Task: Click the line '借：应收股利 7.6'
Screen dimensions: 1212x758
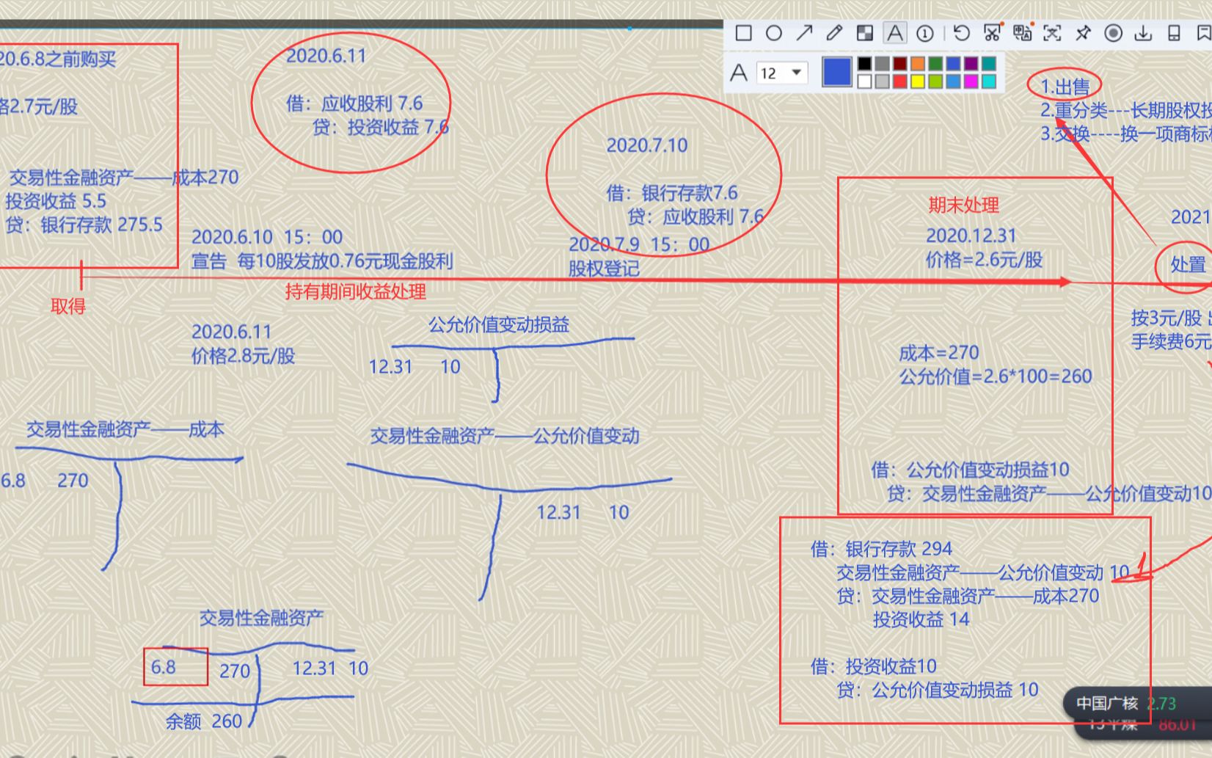Action: 354,103
